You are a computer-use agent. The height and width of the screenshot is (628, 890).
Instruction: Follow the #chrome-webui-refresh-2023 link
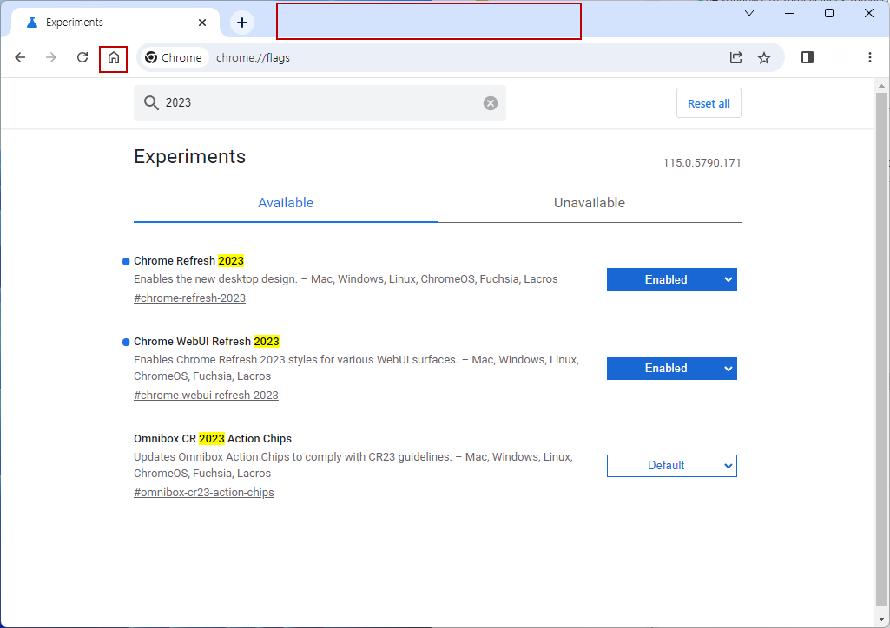(x=206, y=395)
